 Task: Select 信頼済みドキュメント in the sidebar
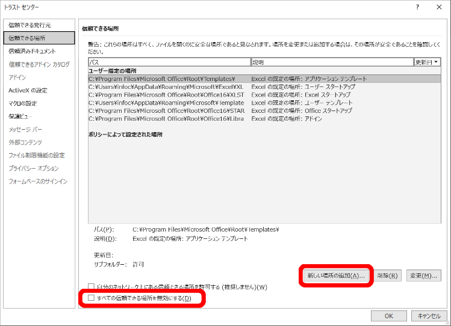[32, 51]
